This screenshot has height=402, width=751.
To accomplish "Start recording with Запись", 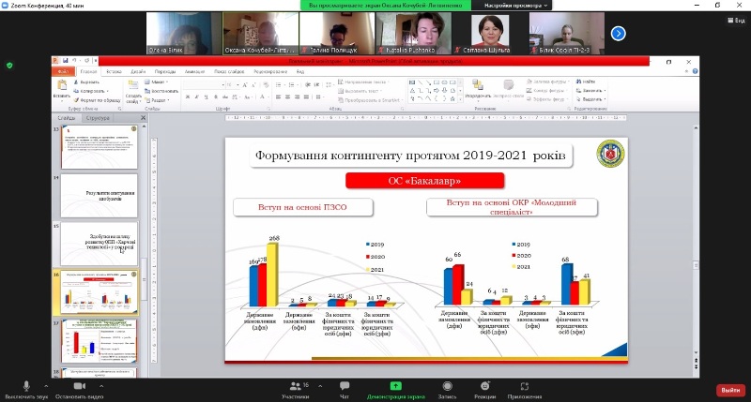I will click(447, 390).
